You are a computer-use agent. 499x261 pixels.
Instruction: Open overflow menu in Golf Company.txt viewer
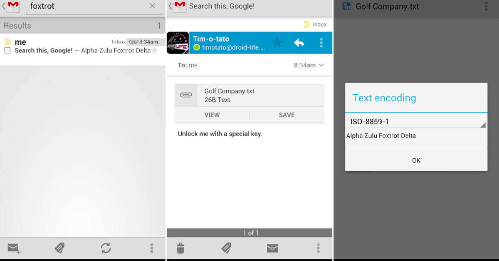486,6
